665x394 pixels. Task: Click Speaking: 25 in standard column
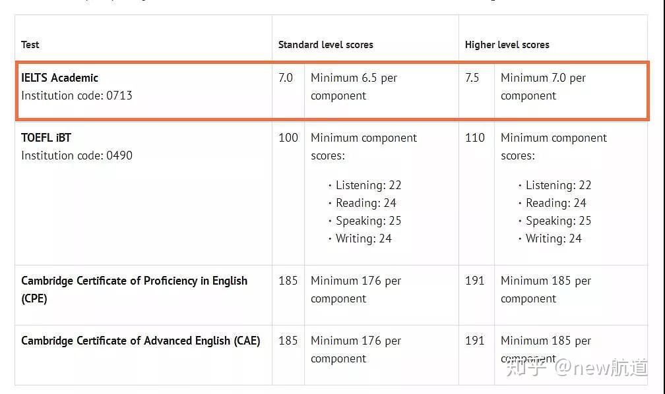pos(368,221)
